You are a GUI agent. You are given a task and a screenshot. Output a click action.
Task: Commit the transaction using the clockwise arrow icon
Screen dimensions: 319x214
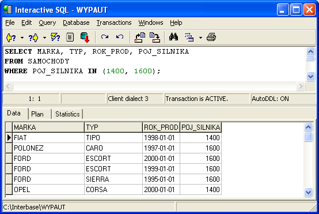[105, 37]
